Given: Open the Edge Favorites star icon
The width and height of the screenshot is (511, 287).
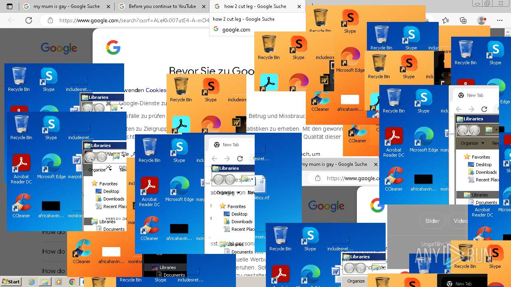Looking at the screenshot, I should pyautogui.click(x=446, y=20).
